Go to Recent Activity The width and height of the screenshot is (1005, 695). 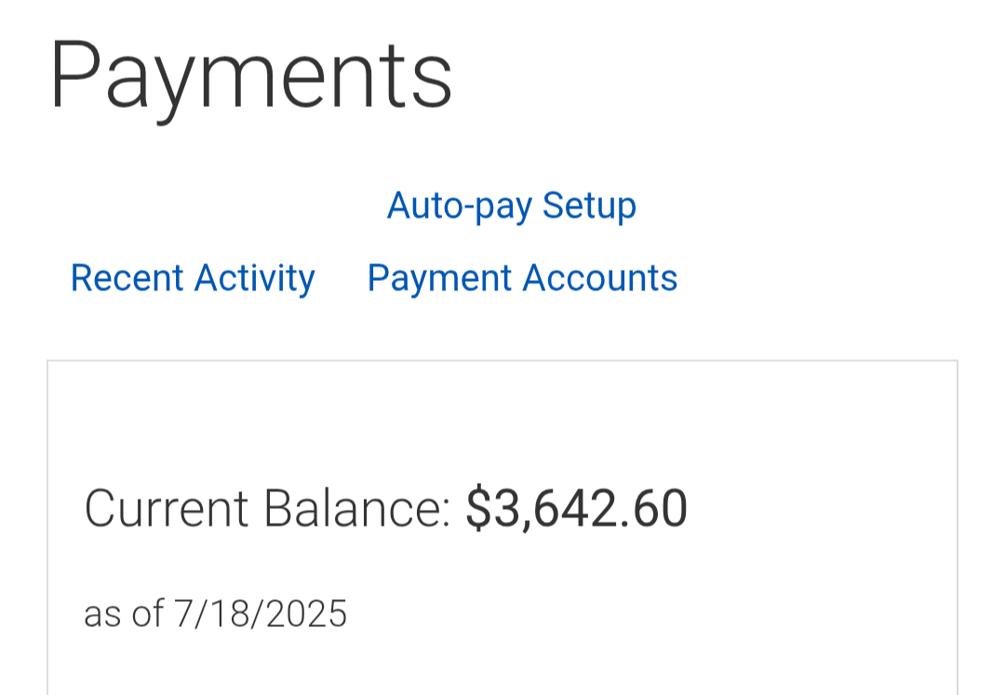[193, 278]
